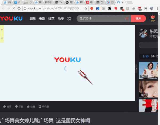Click the blocked-circle extension icon
Image resolution: width=160 pixels, height=125 pixels.
[152, 9]
